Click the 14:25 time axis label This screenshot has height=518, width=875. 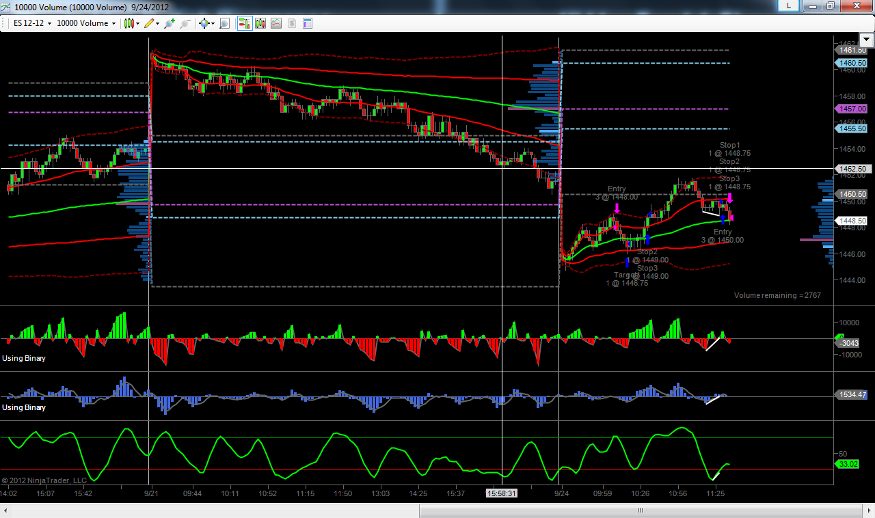pyautogui.click(x=418, y=493)
